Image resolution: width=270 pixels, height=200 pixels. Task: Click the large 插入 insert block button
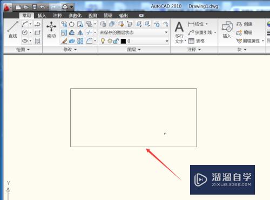click(x=227, y=30)
